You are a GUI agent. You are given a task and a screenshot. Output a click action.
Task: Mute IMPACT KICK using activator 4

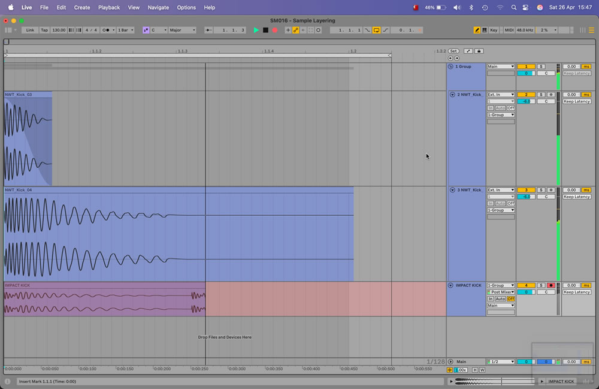(x=526, y=285)
